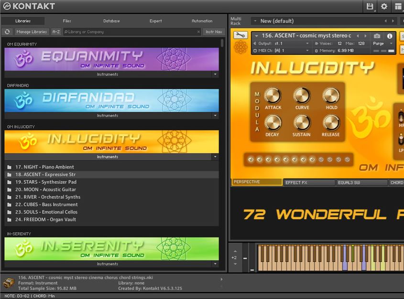Toggle the last step button in sequencer row
The width and height of the screenshot is (404, 299).
point(347,160)
